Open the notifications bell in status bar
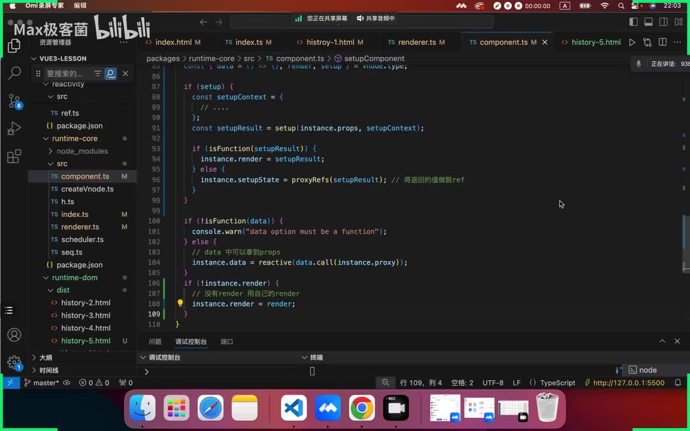The image size is (690, 431). [678, 383]
